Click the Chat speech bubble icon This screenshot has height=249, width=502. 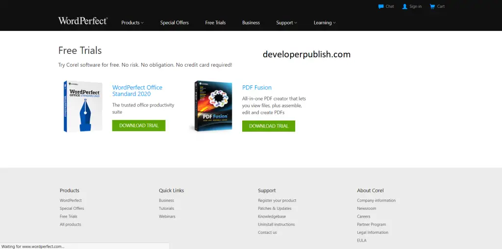coord(380,6)
